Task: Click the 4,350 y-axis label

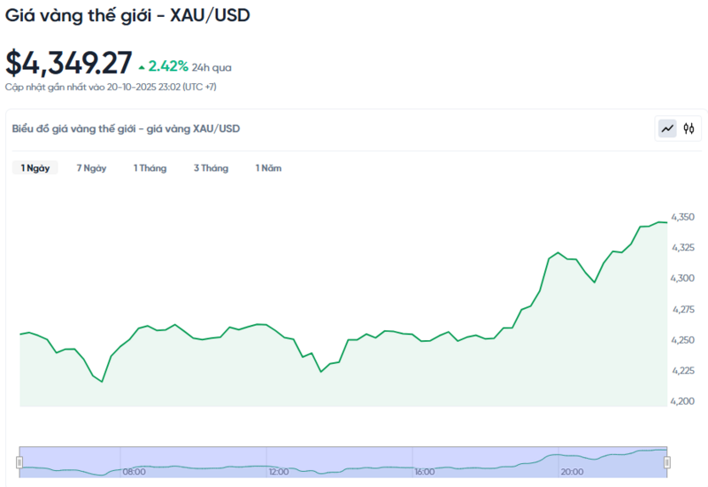Action: tap(682, 217)
